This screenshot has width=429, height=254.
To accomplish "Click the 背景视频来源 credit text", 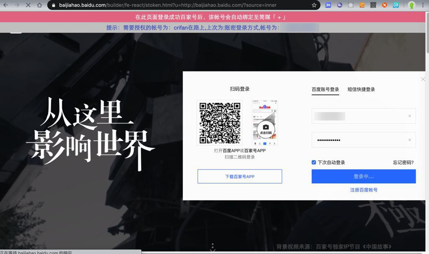I will coord(334,246).
